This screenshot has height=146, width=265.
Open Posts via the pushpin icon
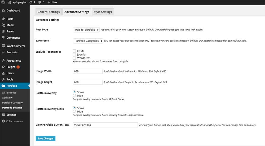pos(3,19)
